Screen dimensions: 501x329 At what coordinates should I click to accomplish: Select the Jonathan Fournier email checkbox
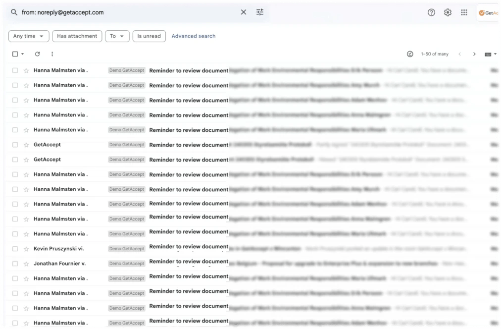point(15,264)
